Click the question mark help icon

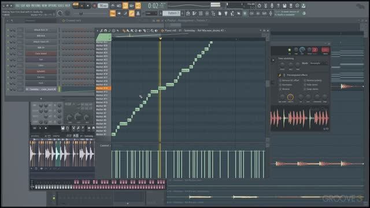coord(278,5)
